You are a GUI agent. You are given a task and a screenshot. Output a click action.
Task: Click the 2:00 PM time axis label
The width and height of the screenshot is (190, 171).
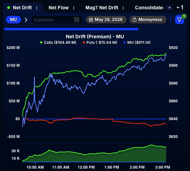click(x=137, y=167)
